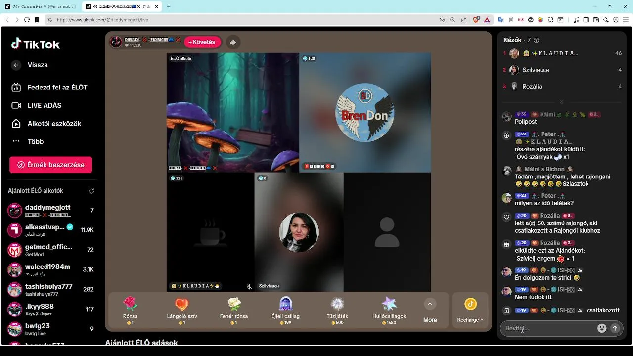Open the Brave VPN shield icon
The width and height of the screenshot is (633, 356).
(616, 20)
